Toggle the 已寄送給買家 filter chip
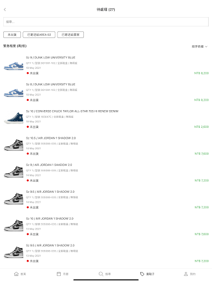This screenshot has height=282, width=212. pyautogui.click(x=71, y=35)
